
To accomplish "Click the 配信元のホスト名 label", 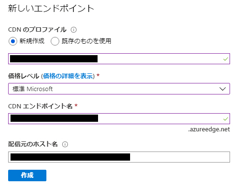I will (x=33, y=144).
